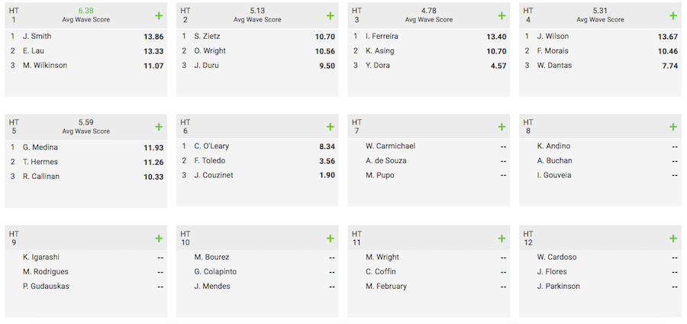Click the plus icon on Heat 4
687x324 pixels.
(x=673, y=16)
